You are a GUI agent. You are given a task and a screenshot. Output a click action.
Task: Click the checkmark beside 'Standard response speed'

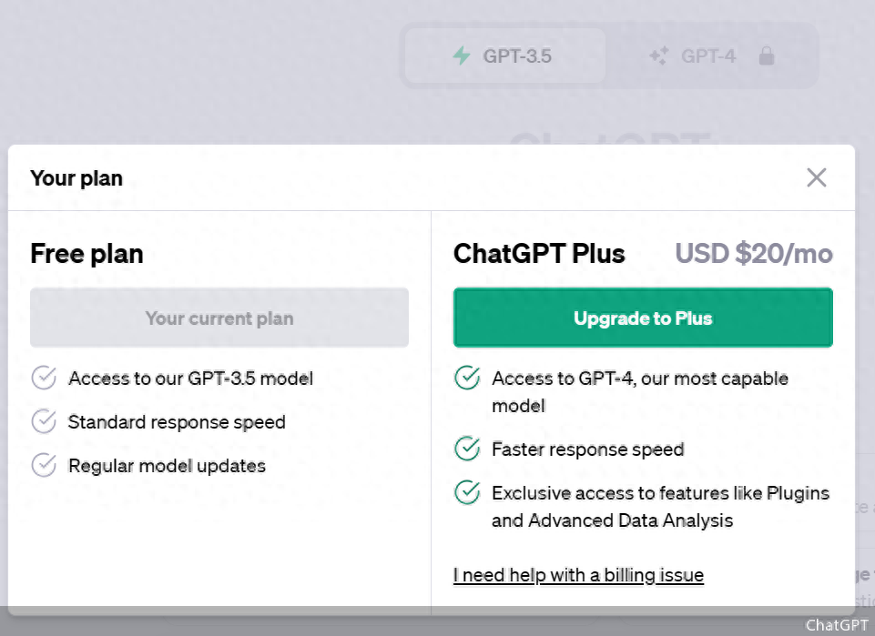(44, 421)
